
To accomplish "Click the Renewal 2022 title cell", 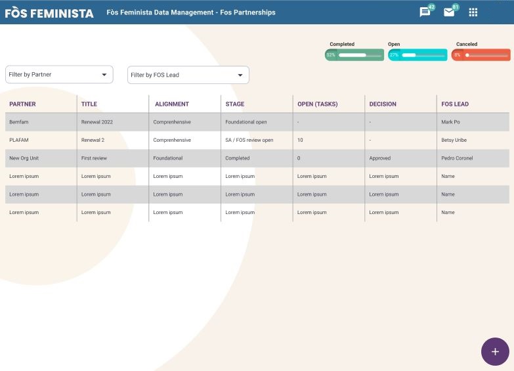I will (x=96, y=122).
